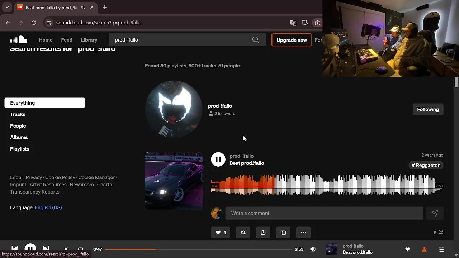Open the Home page
The image size is (459, 258).
pos(46,40)
